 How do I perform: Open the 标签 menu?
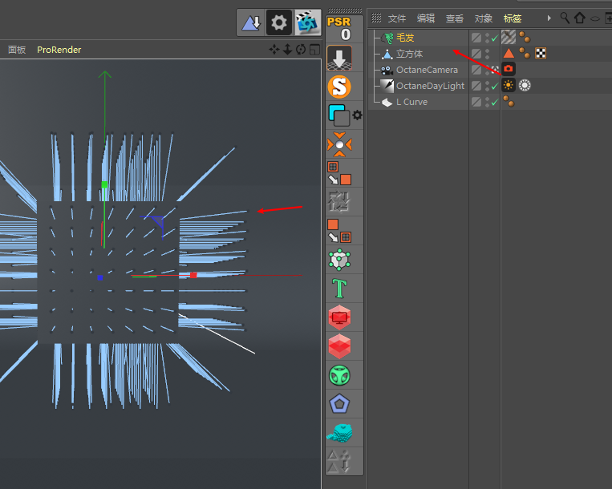point(513,18)
